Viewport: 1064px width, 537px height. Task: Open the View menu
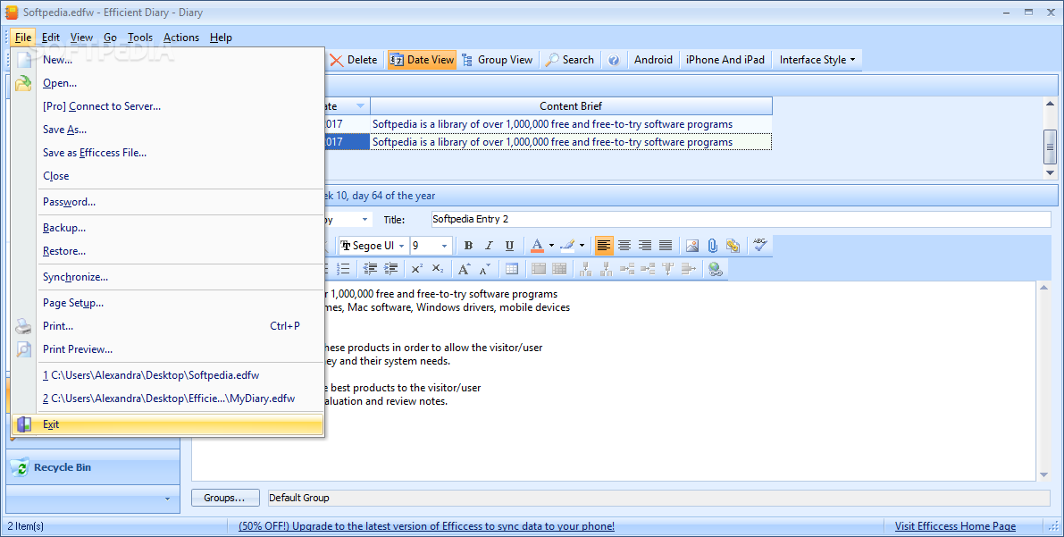[81, 38]
